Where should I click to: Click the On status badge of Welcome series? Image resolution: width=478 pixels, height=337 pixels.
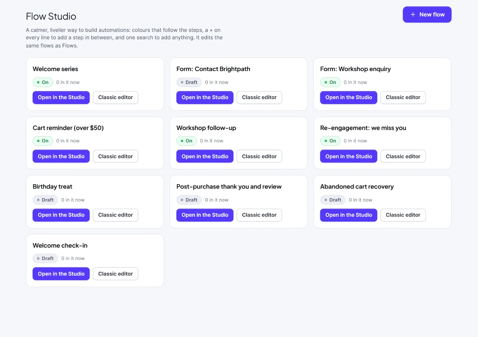point(43,82)
